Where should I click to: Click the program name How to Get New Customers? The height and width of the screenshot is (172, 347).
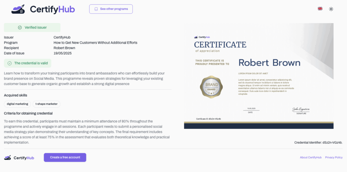coord(95,43)
